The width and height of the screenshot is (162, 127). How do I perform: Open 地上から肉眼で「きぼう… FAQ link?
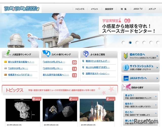pyautogui.click(x=98, y=67)
